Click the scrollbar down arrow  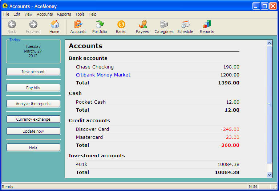[x=270, y=175]
